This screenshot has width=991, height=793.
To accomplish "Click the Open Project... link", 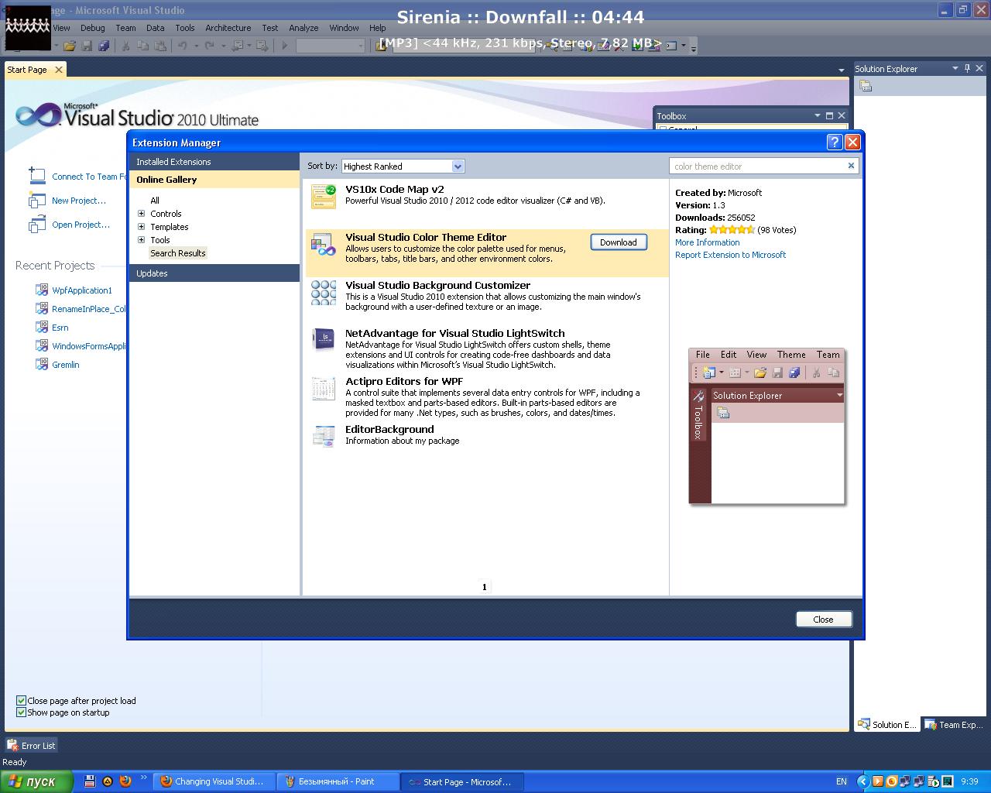I will [x=81, y=225].
